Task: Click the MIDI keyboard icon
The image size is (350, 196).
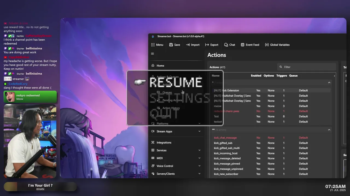Action: [153, 158]
